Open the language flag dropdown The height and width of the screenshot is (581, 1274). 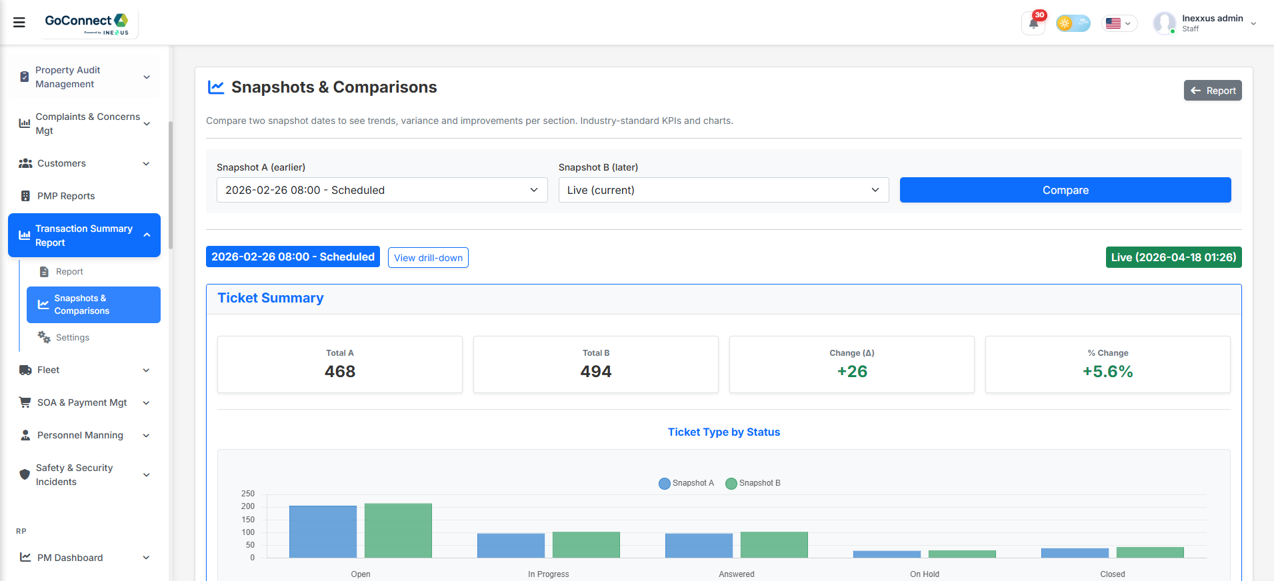coord(1119,23)
